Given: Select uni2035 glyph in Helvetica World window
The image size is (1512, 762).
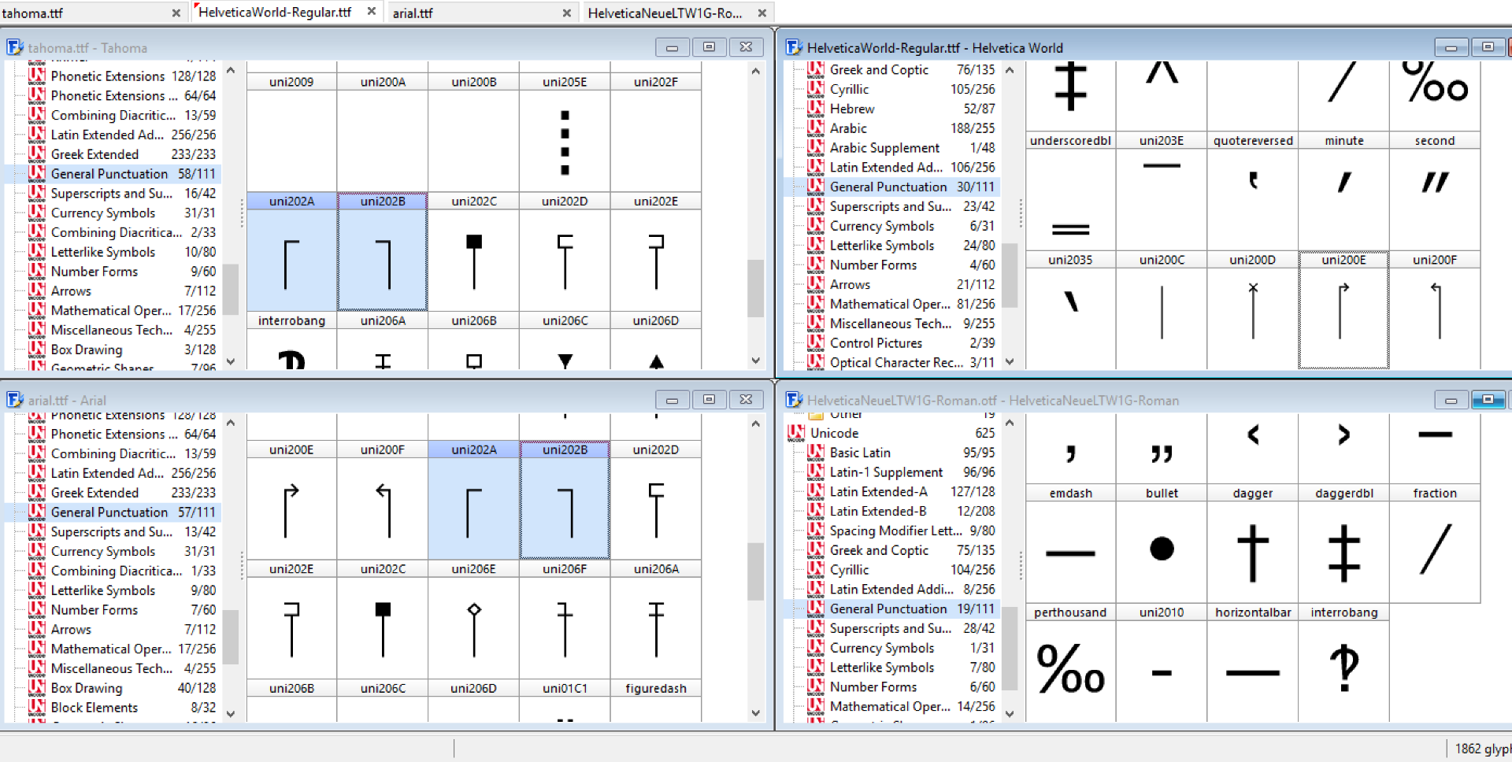Looking at the screenshot, I should (x=1070, y=309).
